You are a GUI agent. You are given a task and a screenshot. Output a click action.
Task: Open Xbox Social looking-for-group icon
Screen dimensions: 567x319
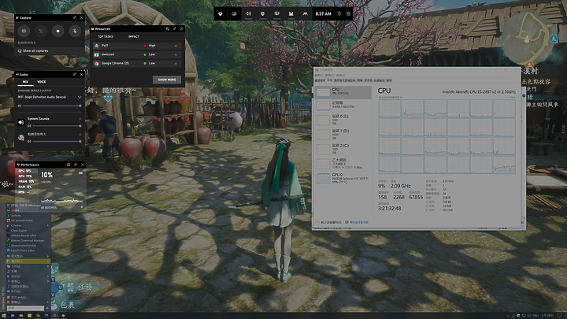[305, 13]
